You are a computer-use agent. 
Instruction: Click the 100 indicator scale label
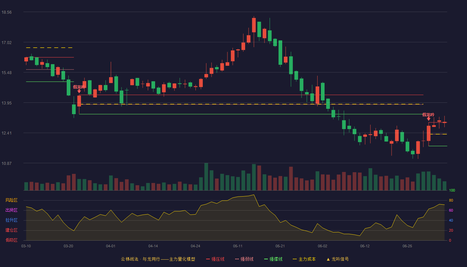(452, 191)
